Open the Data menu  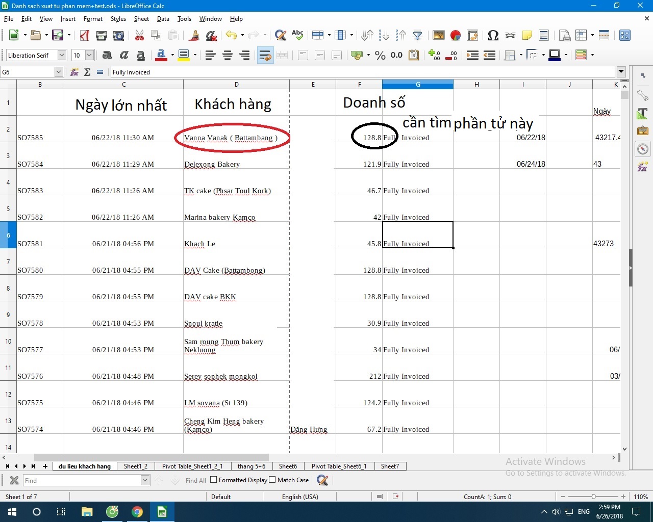163,19
